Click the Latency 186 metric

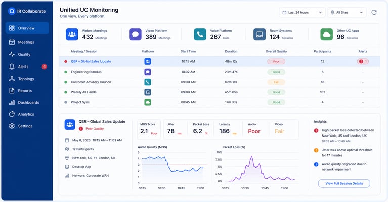pyautogui.click(x=228, y=129)
